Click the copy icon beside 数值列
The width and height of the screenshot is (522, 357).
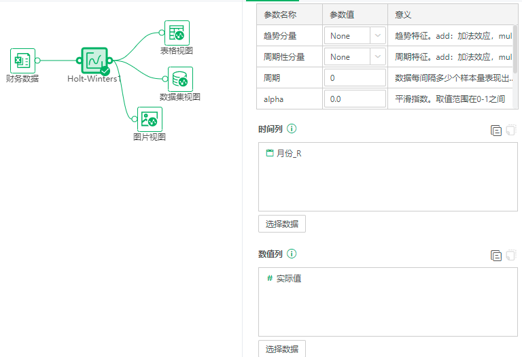pos(496,256)
